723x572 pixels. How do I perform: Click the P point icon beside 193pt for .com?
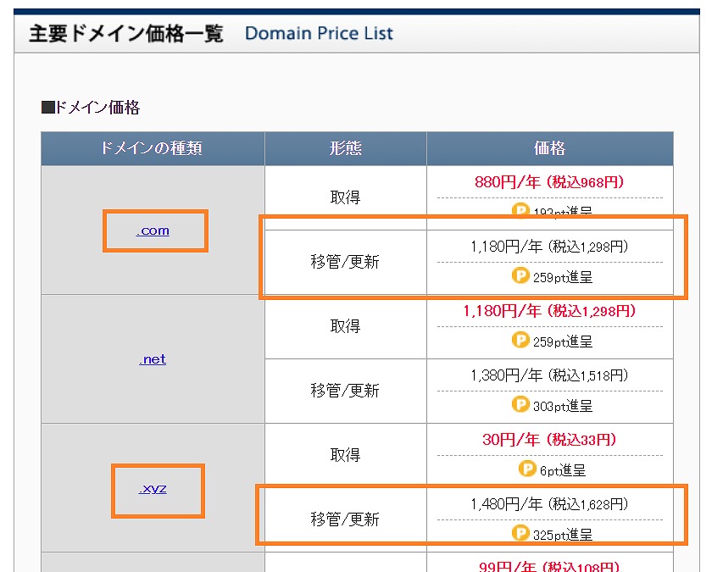click(x=520, y=208)
